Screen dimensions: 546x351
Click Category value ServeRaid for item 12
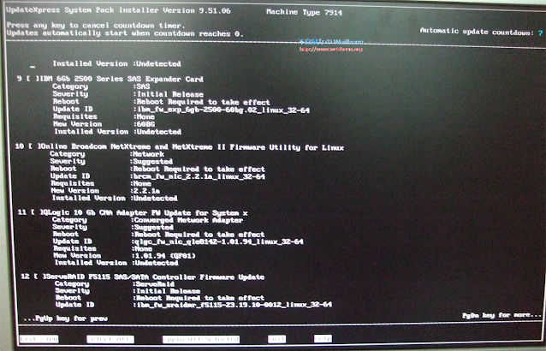[x=155, y=283]
